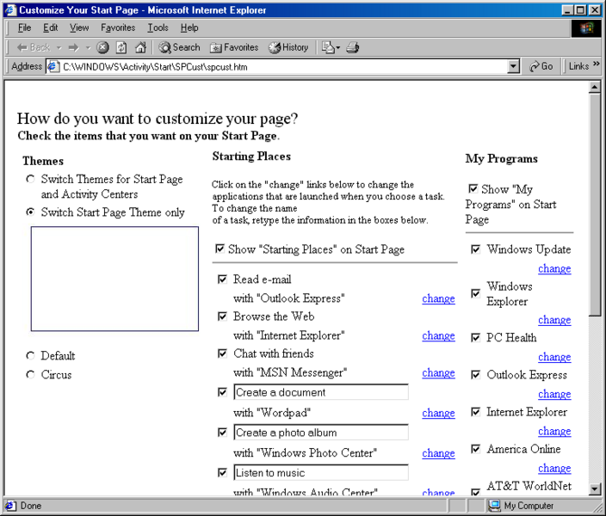Open the History pane from toolbar
606x516 pixels.
(288, 47)
